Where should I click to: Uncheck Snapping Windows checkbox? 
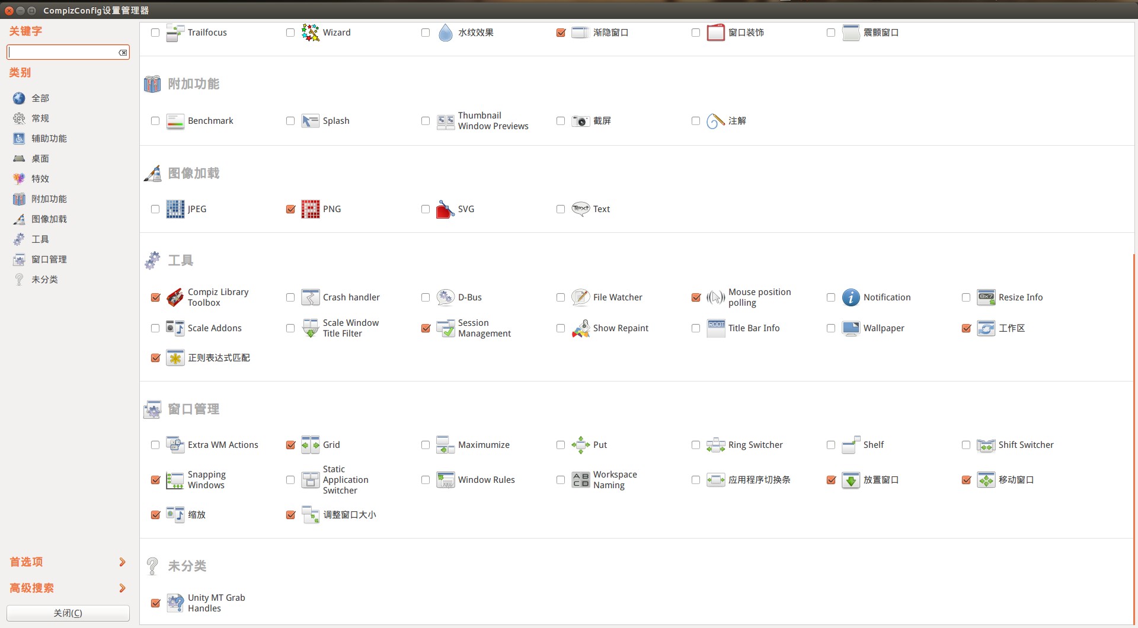(155, 480)
